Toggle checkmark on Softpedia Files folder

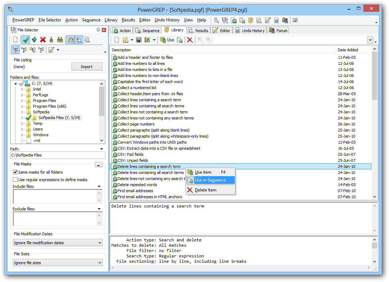(x=29, y=118)
